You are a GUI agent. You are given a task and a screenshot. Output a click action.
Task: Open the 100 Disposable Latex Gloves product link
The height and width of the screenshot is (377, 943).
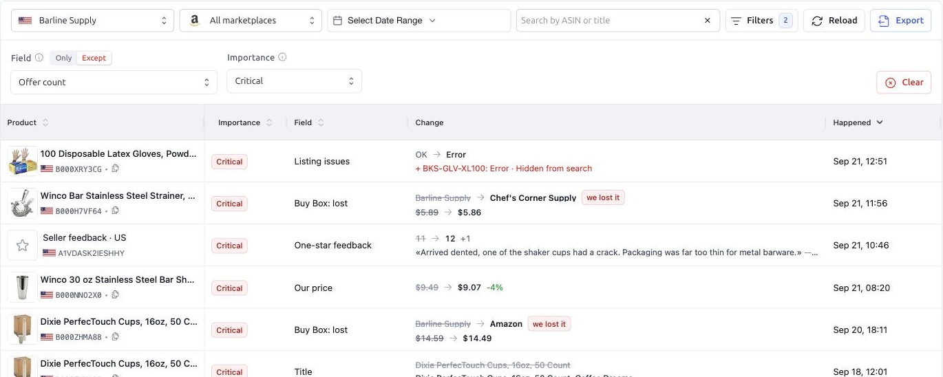click(118, 153)
